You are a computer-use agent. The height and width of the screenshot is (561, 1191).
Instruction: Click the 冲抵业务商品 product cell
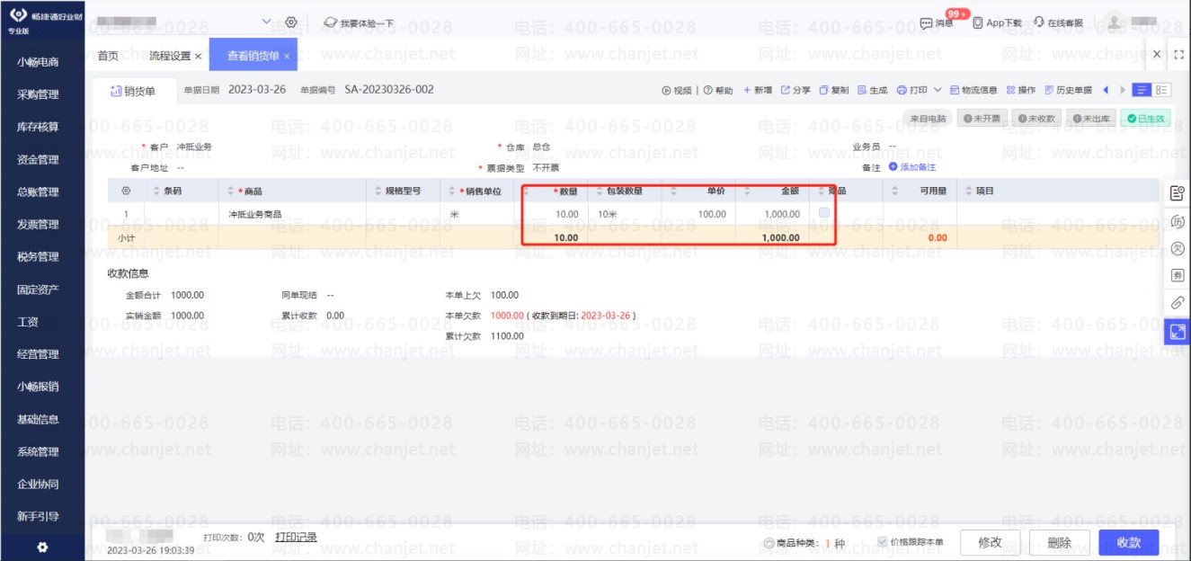292,214
